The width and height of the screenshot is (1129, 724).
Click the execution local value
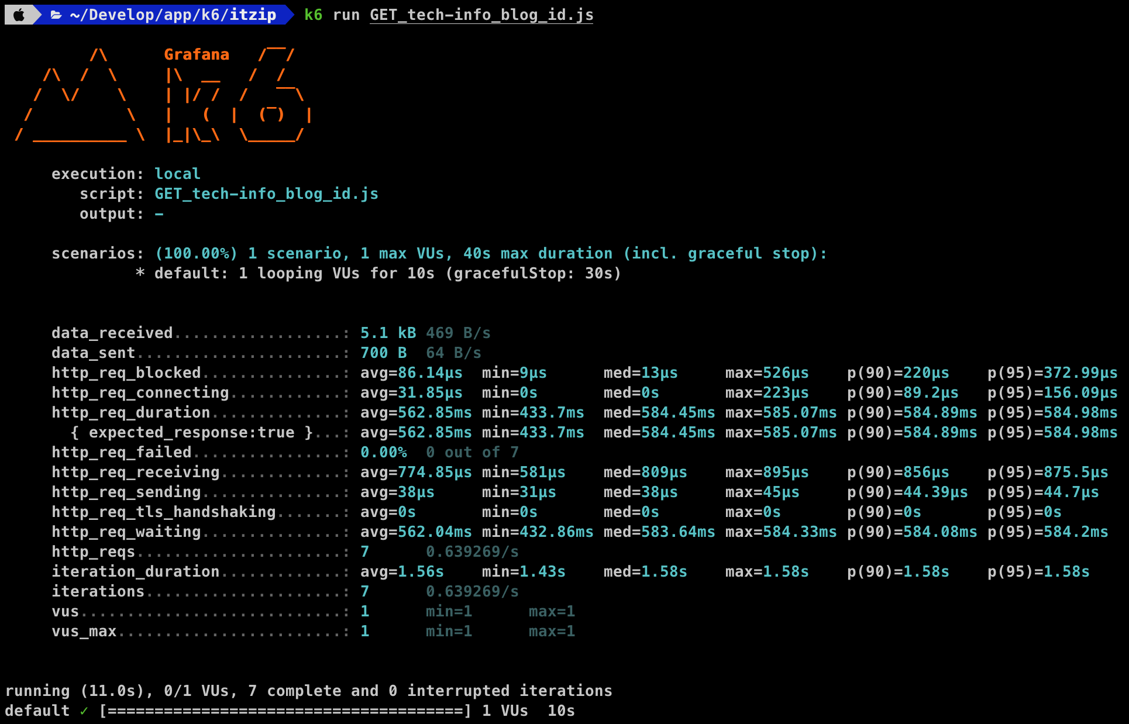(x=177, y=174)
